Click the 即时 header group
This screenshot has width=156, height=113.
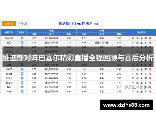click(x=102, y=31)
